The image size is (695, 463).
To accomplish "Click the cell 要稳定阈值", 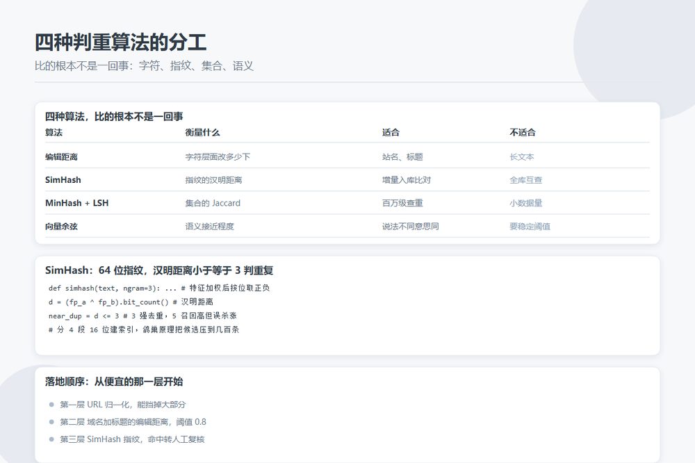I will (x=530, y=227).
